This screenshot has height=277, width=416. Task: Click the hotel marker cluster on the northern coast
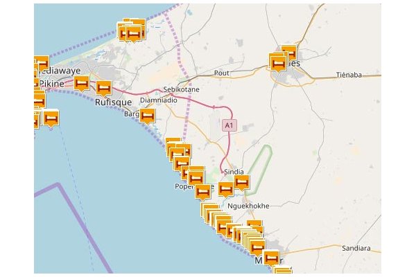130,32
